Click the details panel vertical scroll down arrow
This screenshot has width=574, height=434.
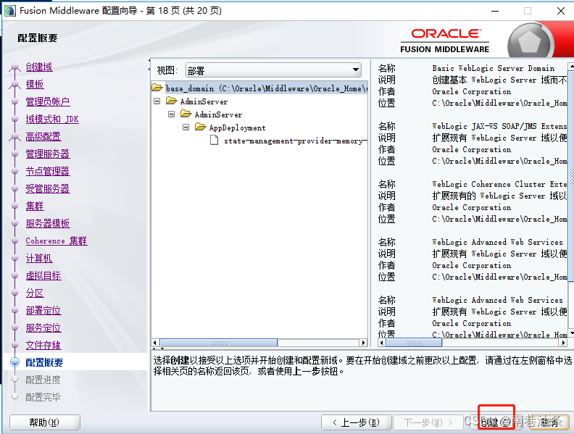pyautogui.click(x=570, y=333)
